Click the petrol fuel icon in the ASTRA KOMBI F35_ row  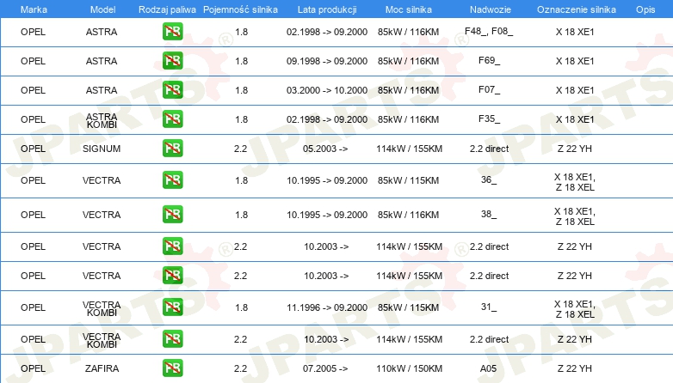(172, 119)
